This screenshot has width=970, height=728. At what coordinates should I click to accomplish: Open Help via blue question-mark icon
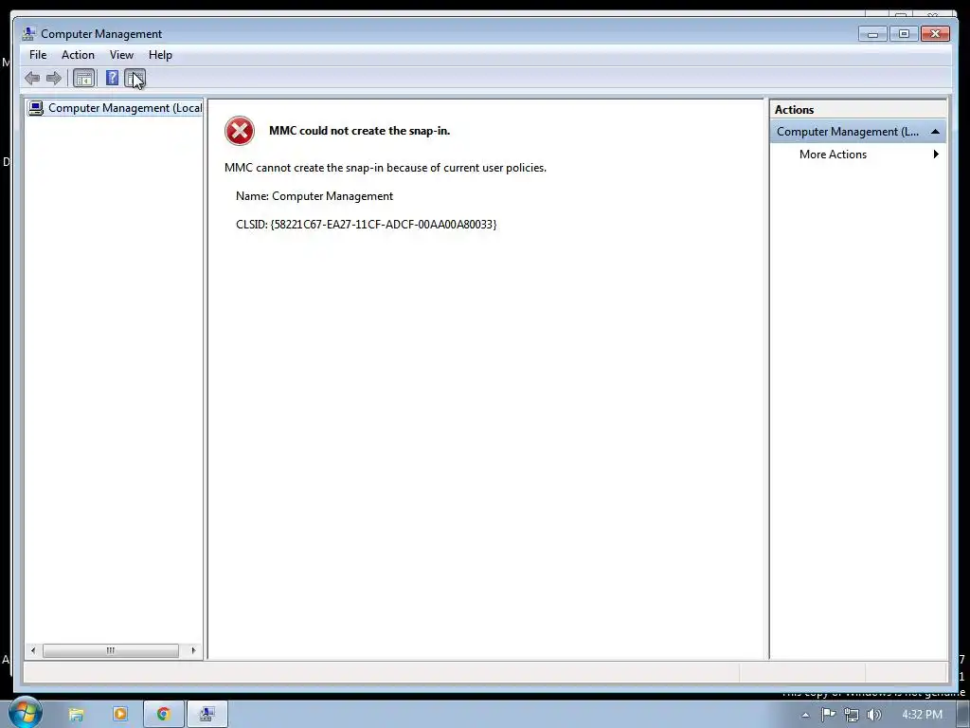click(x=112, y=78)
